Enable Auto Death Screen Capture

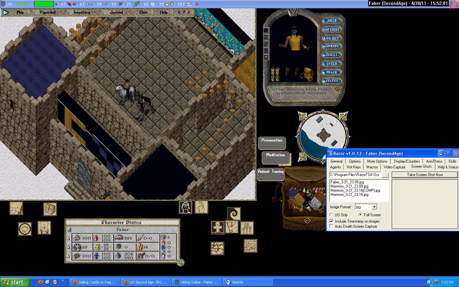point(331,226)
